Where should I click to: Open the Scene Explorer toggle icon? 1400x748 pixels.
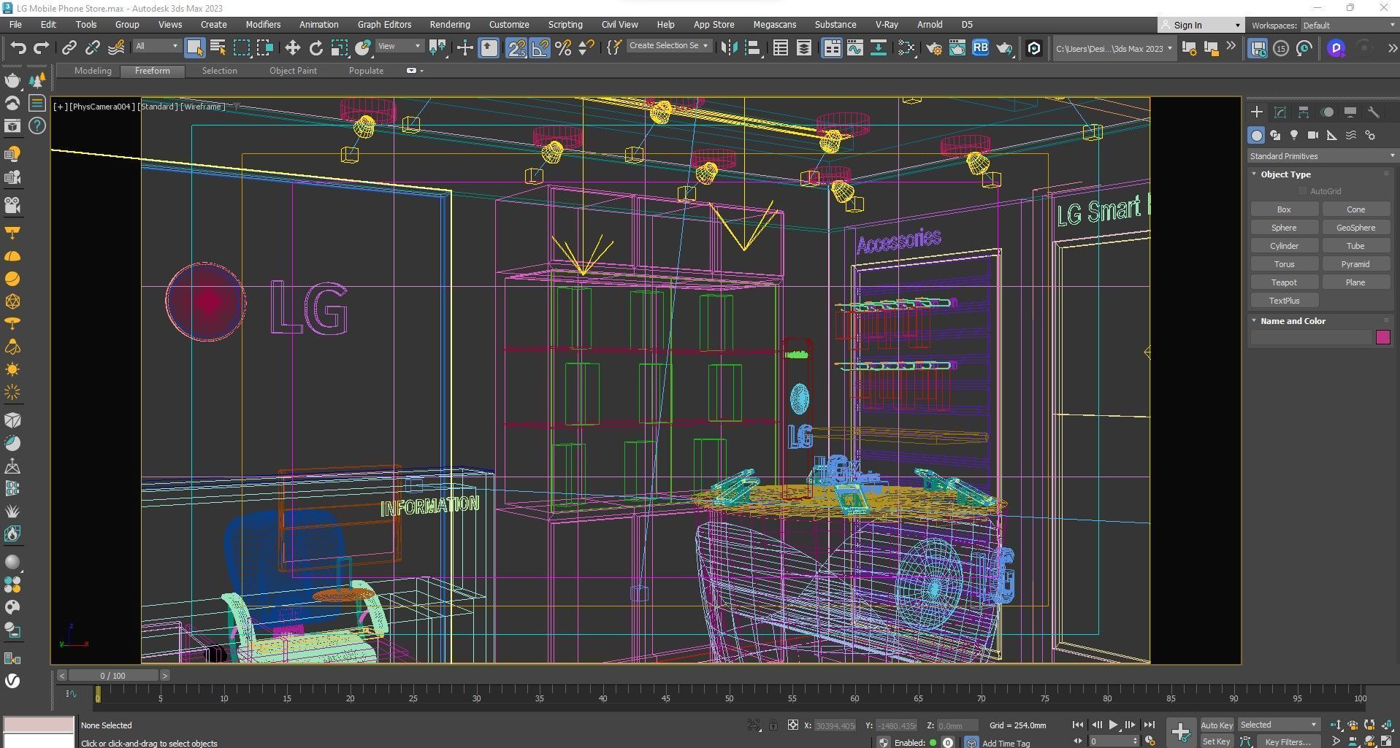pos(781,48)
